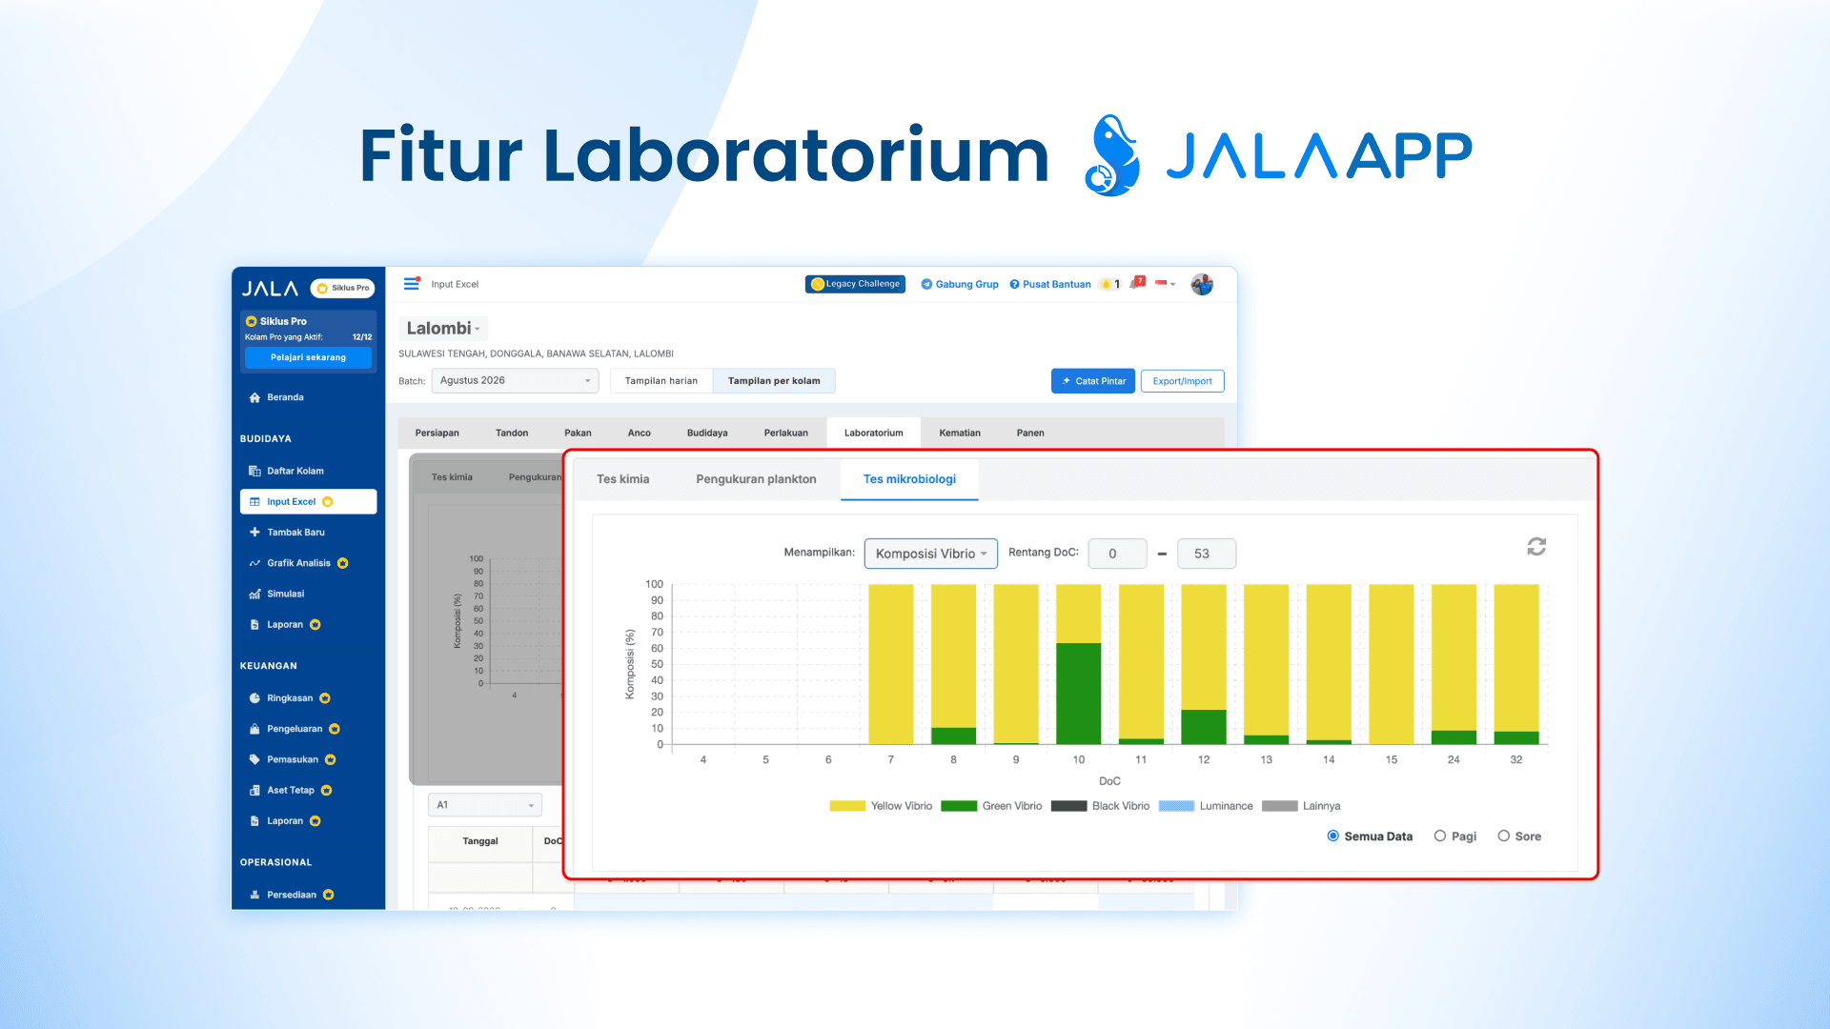Click the Legacy Challenge badge

pos(855,284)
